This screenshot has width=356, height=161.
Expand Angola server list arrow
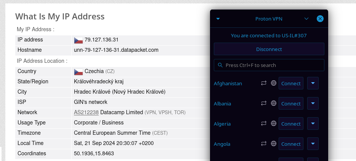313,144
